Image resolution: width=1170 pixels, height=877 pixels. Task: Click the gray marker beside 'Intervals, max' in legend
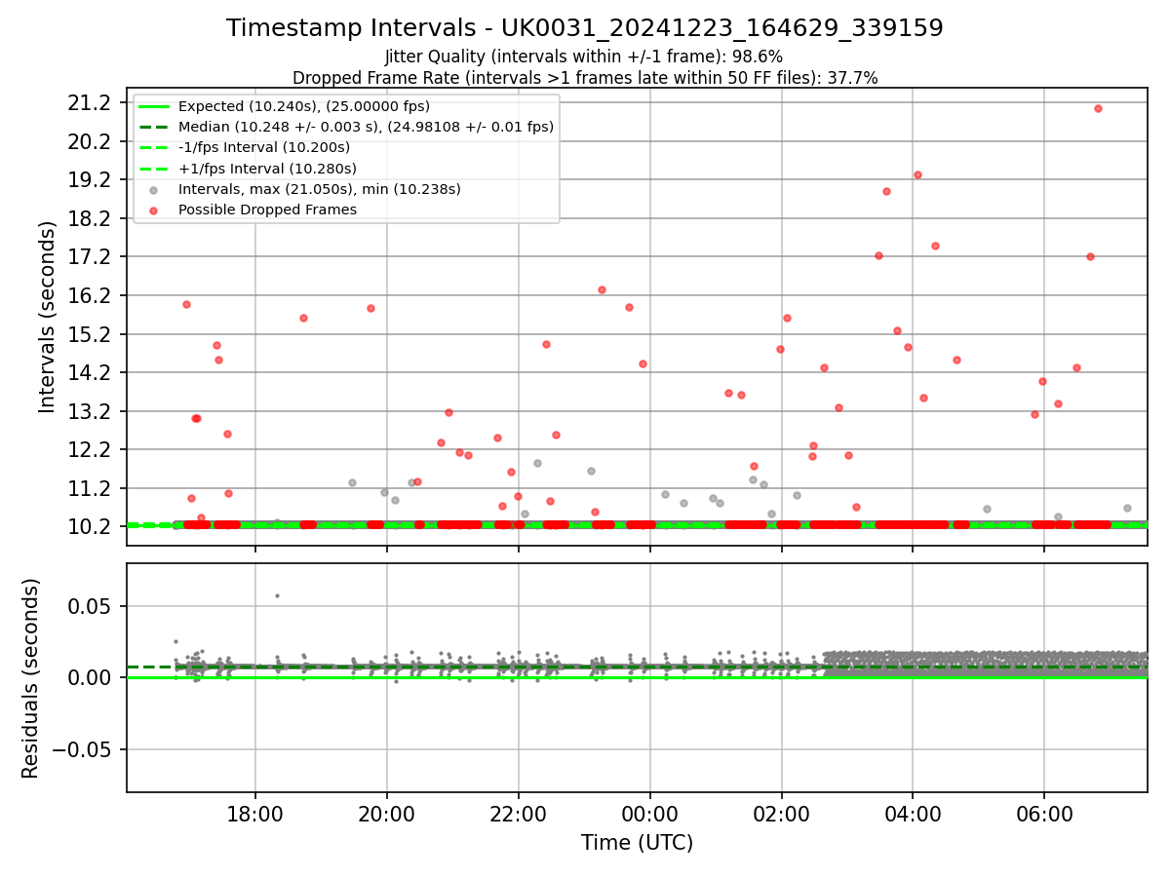154,189
